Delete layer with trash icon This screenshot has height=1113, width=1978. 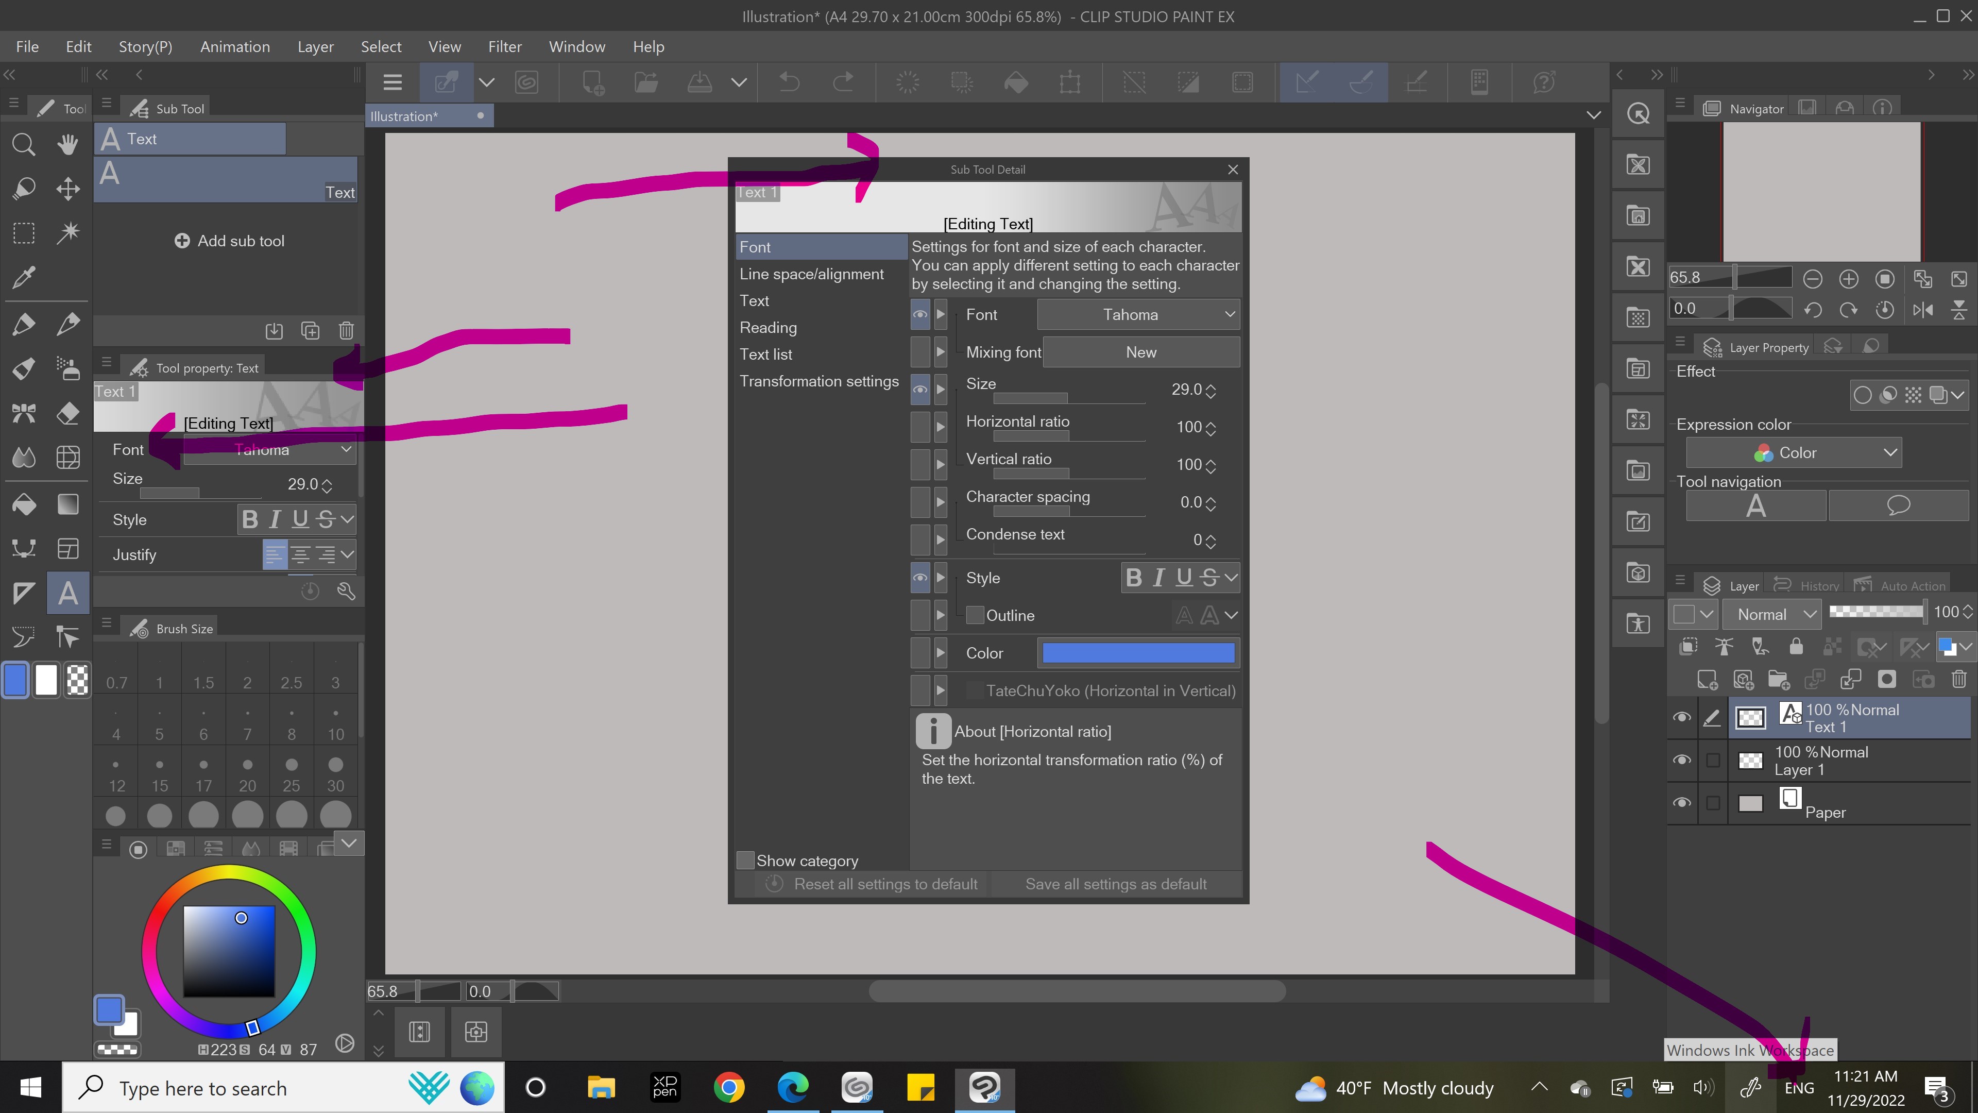[1959, 679]
